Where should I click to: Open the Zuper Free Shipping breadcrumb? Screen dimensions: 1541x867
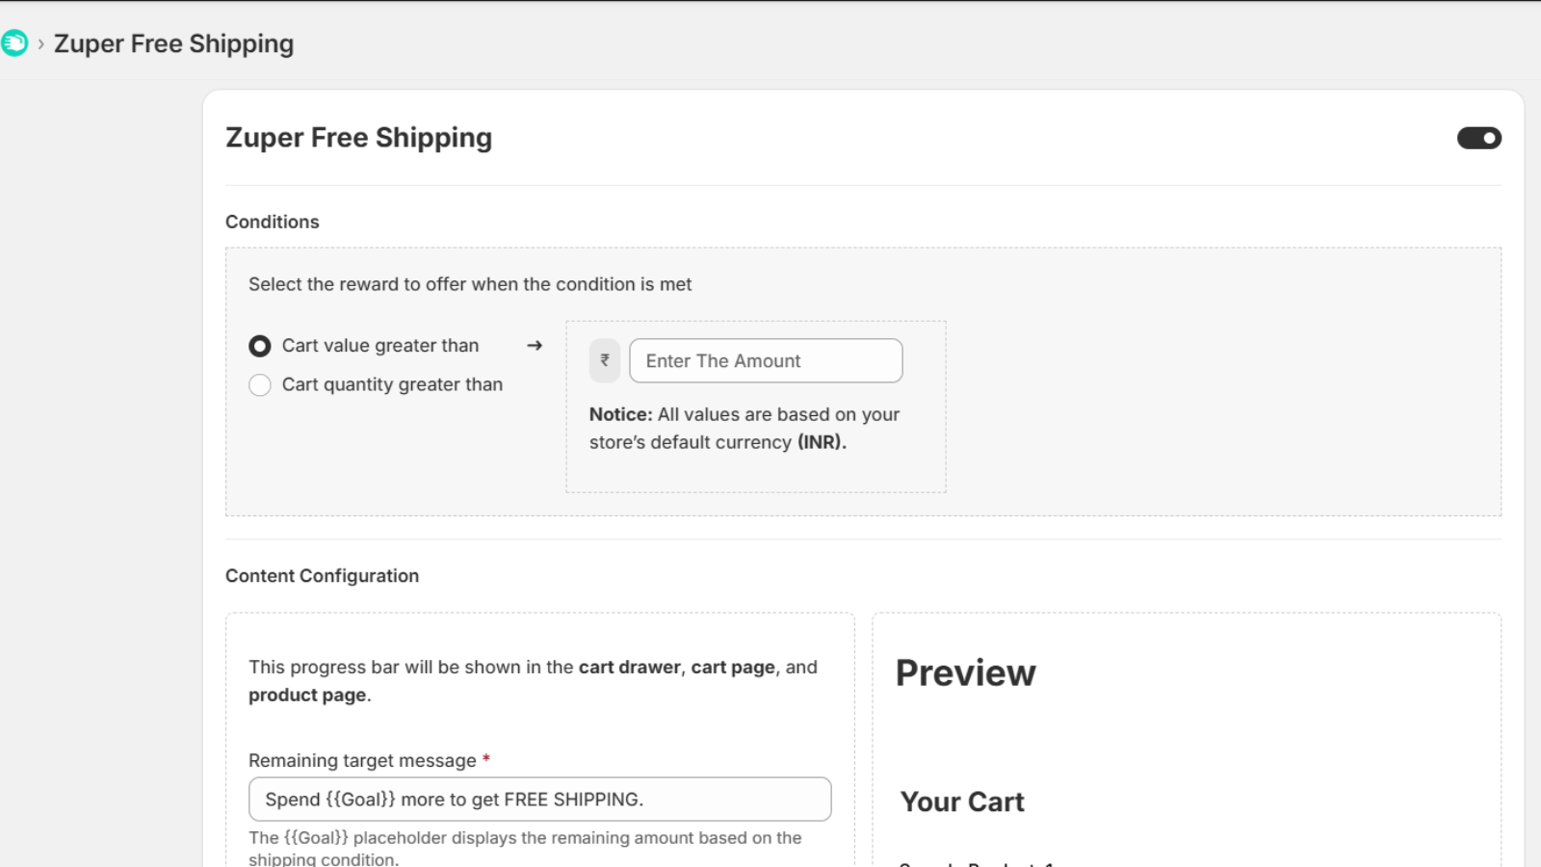175,43
